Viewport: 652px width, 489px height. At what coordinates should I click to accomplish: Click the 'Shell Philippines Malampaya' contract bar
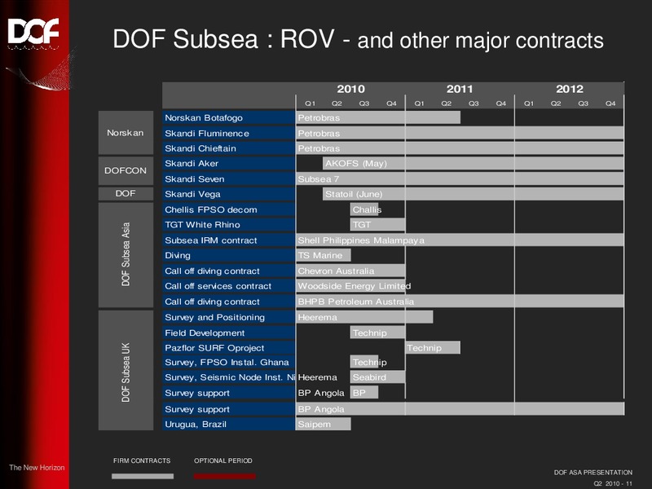[460, 240]
